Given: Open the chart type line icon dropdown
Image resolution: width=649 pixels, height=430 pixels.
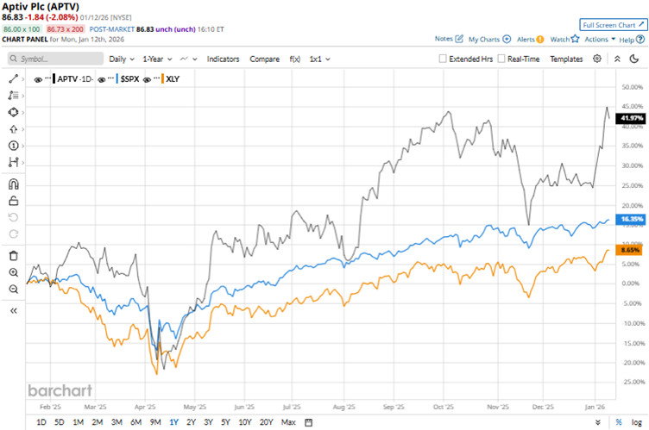Looking at the screenshot, I should tap(189, 59).
